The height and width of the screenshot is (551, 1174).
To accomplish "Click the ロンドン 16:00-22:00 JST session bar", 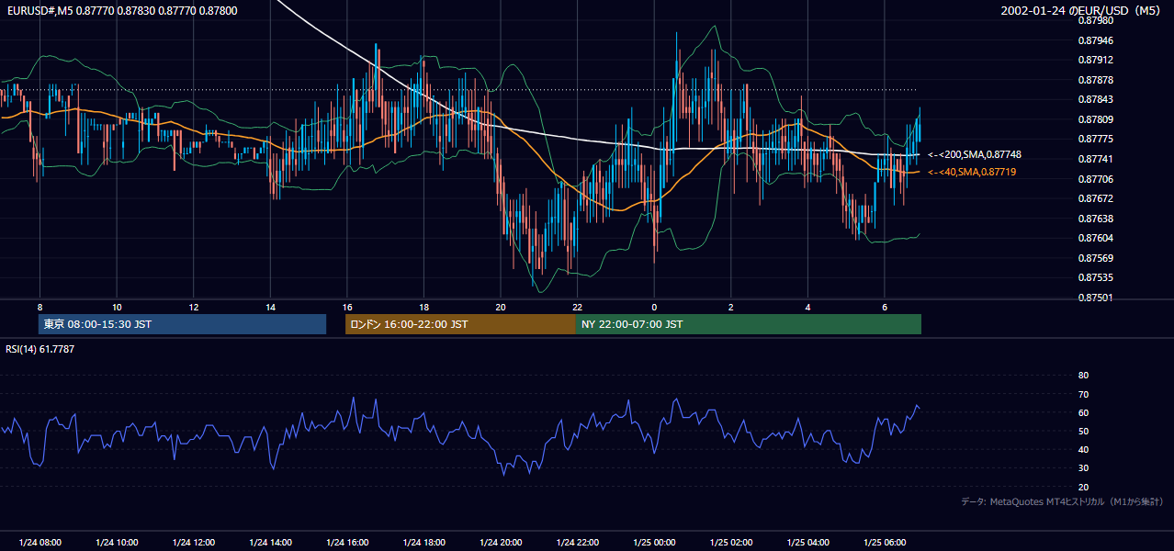I will [x=460, y=324].
